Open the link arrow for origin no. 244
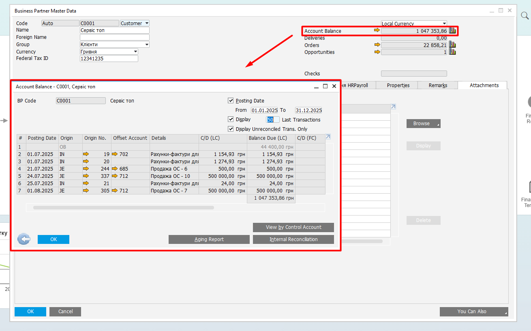Viewport: 531px width, 331px height. [x=86, y=169]
